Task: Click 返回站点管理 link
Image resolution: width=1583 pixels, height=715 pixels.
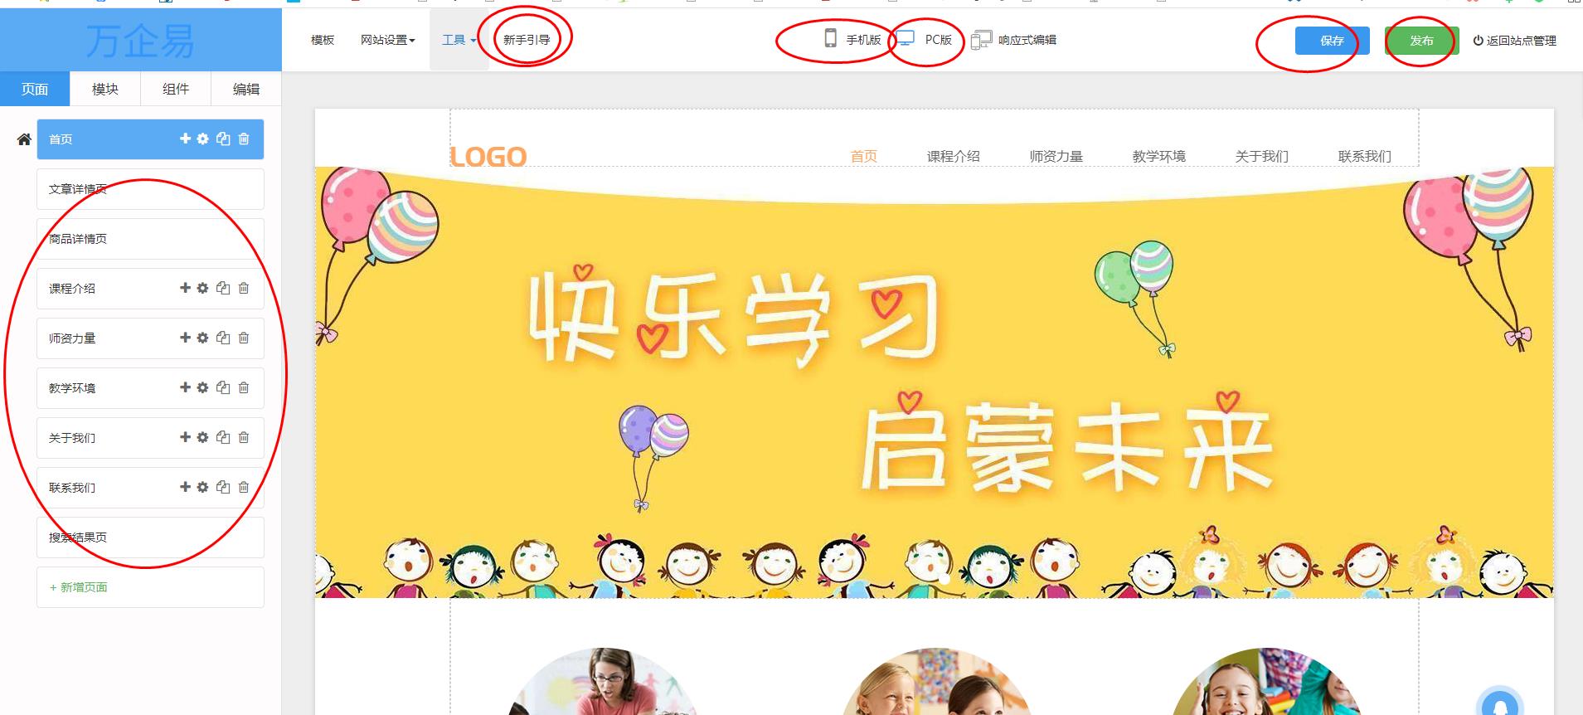Action: (x=1514, y=40)
